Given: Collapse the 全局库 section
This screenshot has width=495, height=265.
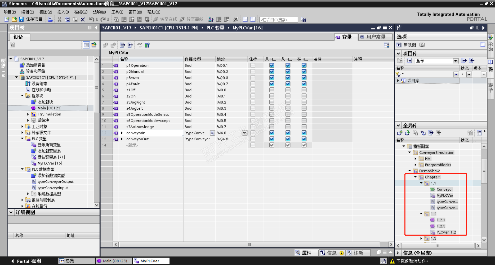Looking at the screenshot, I should 398,126.
